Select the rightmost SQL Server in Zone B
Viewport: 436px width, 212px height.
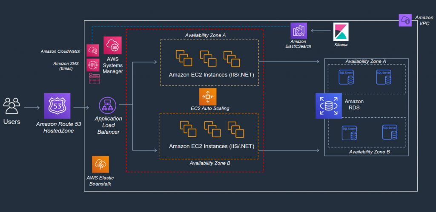(390, 132)
